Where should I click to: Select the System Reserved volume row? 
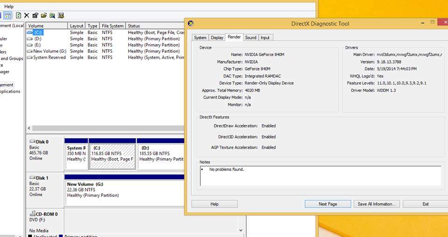[105, 58]
